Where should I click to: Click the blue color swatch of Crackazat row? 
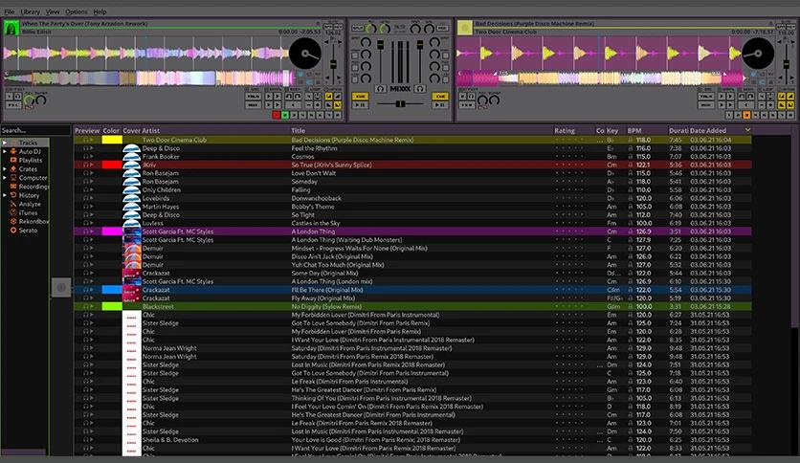click(112, 290)
